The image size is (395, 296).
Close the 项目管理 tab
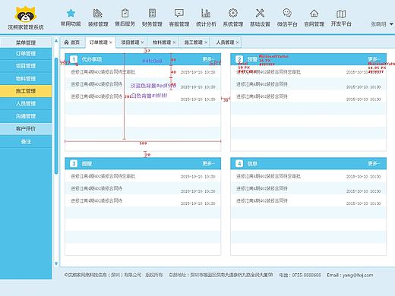(x=142, y=43)
